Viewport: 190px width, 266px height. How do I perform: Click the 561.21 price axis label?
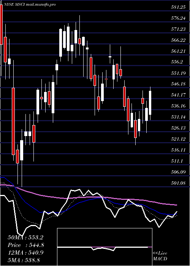(178, 51)
